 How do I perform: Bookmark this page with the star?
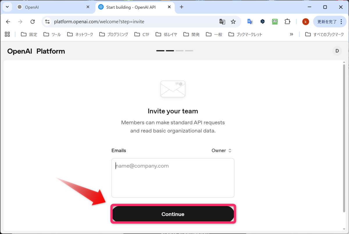[233, 22]
